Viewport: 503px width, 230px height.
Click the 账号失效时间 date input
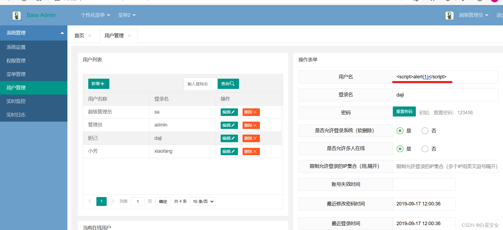pos(424,184)
